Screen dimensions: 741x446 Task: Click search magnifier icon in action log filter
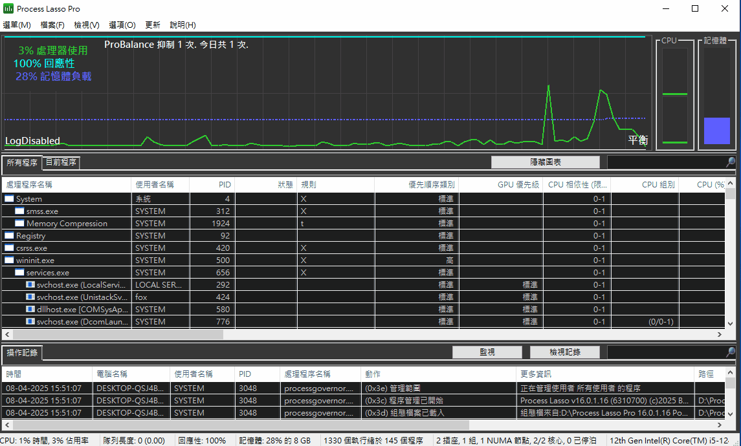730,352
